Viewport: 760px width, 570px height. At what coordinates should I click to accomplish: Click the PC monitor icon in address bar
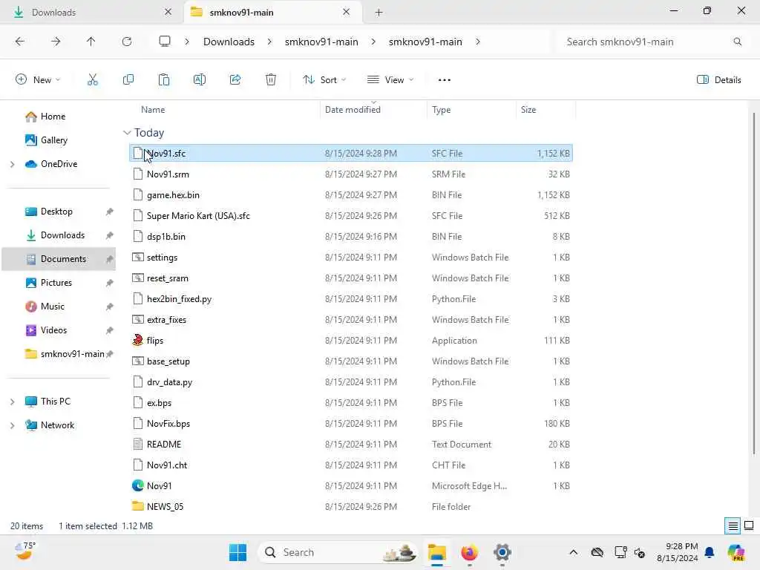pos(165,42)
